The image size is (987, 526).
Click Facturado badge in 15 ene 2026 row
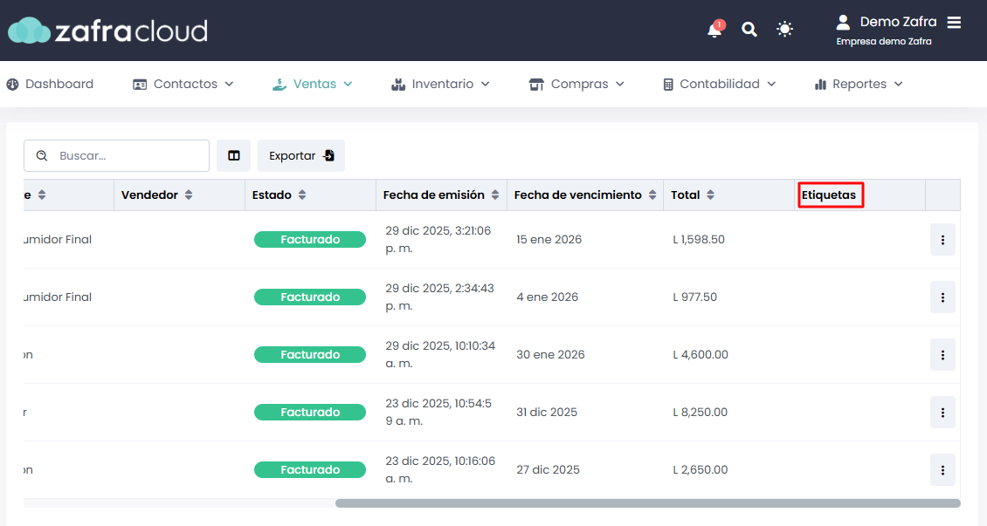tap(310, 239)
